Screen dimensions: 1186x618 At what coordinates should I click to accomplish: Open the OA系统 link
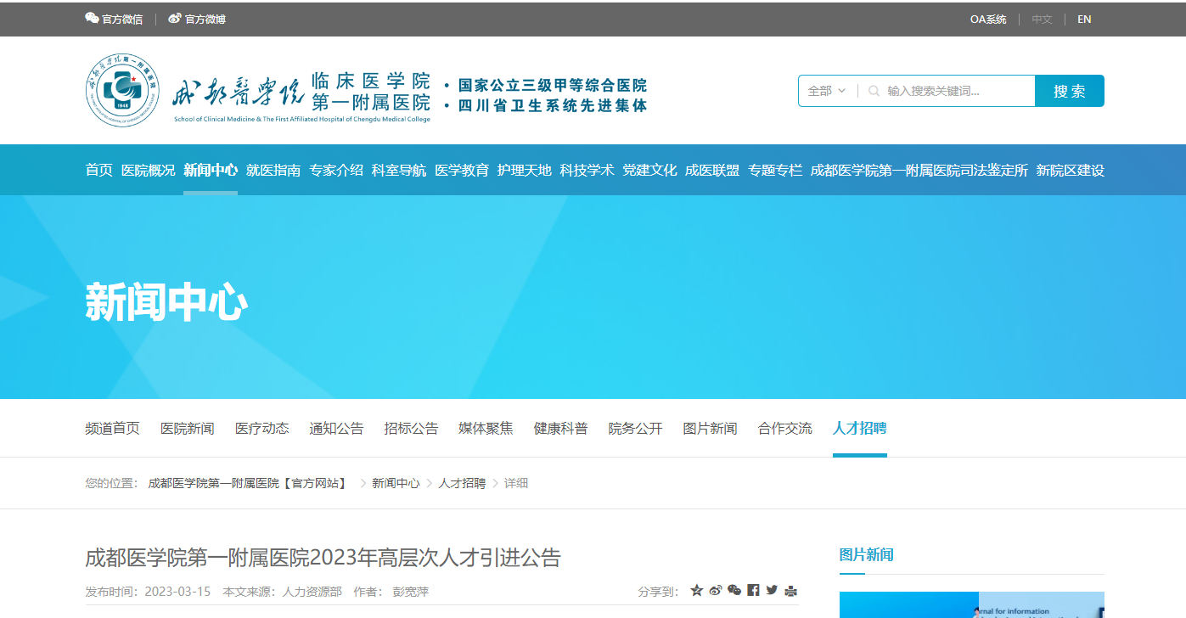988,19
